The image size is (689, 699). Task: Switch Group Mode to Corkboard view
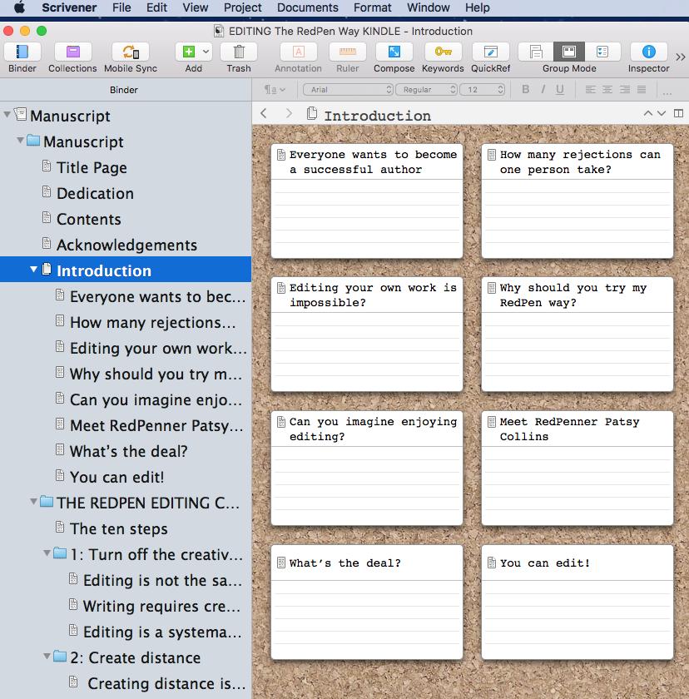point(569,52)
